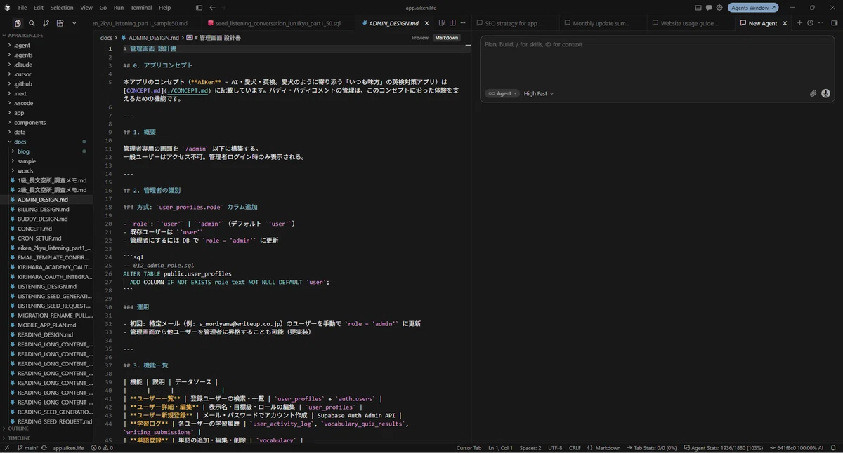Viewport: 843px width, 453px height.
Task: Open the Terminal menu
Action: coord(140,8)
